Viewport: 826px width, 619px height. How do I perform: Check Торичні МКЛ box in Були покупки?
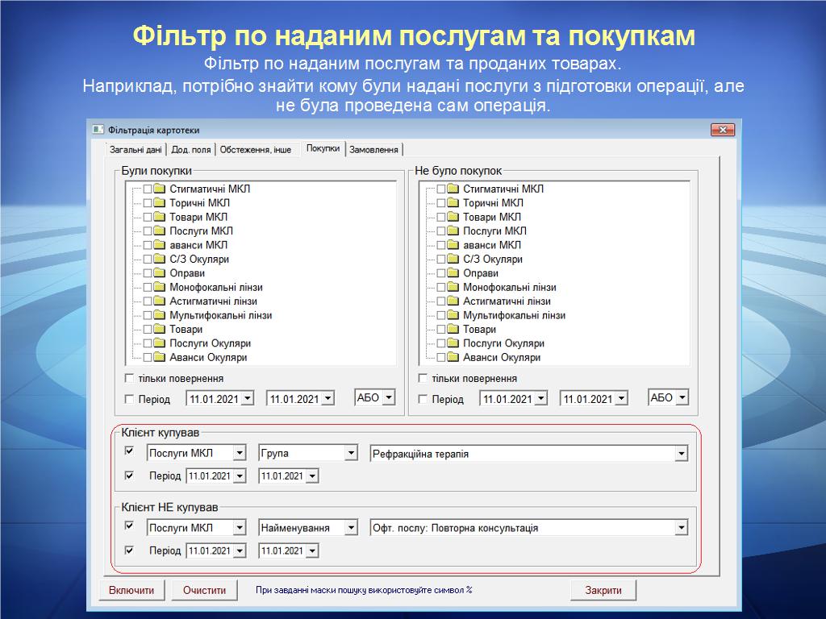click(147, 203)
